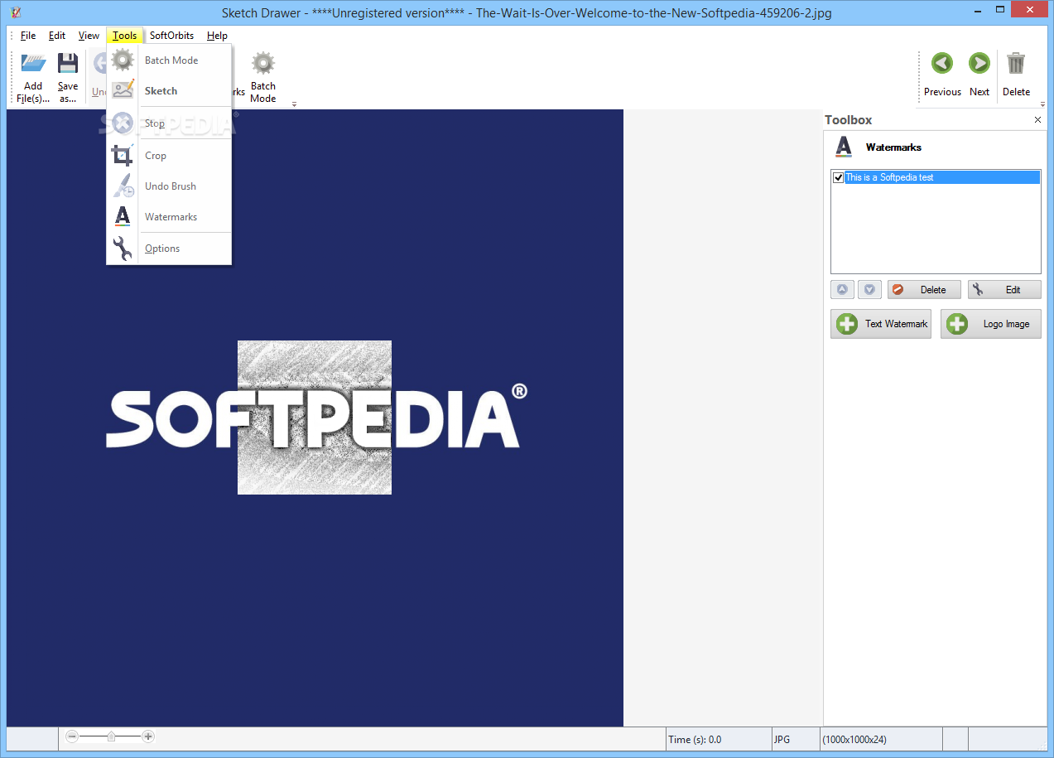The image size is (1054, 758).
Task: Add a Logo Image watermark
Action: point(991,324)
